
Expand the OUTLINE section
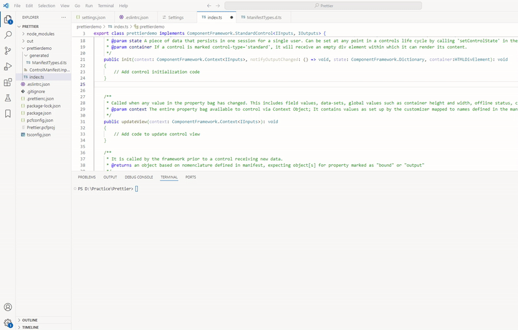[30, 320]
